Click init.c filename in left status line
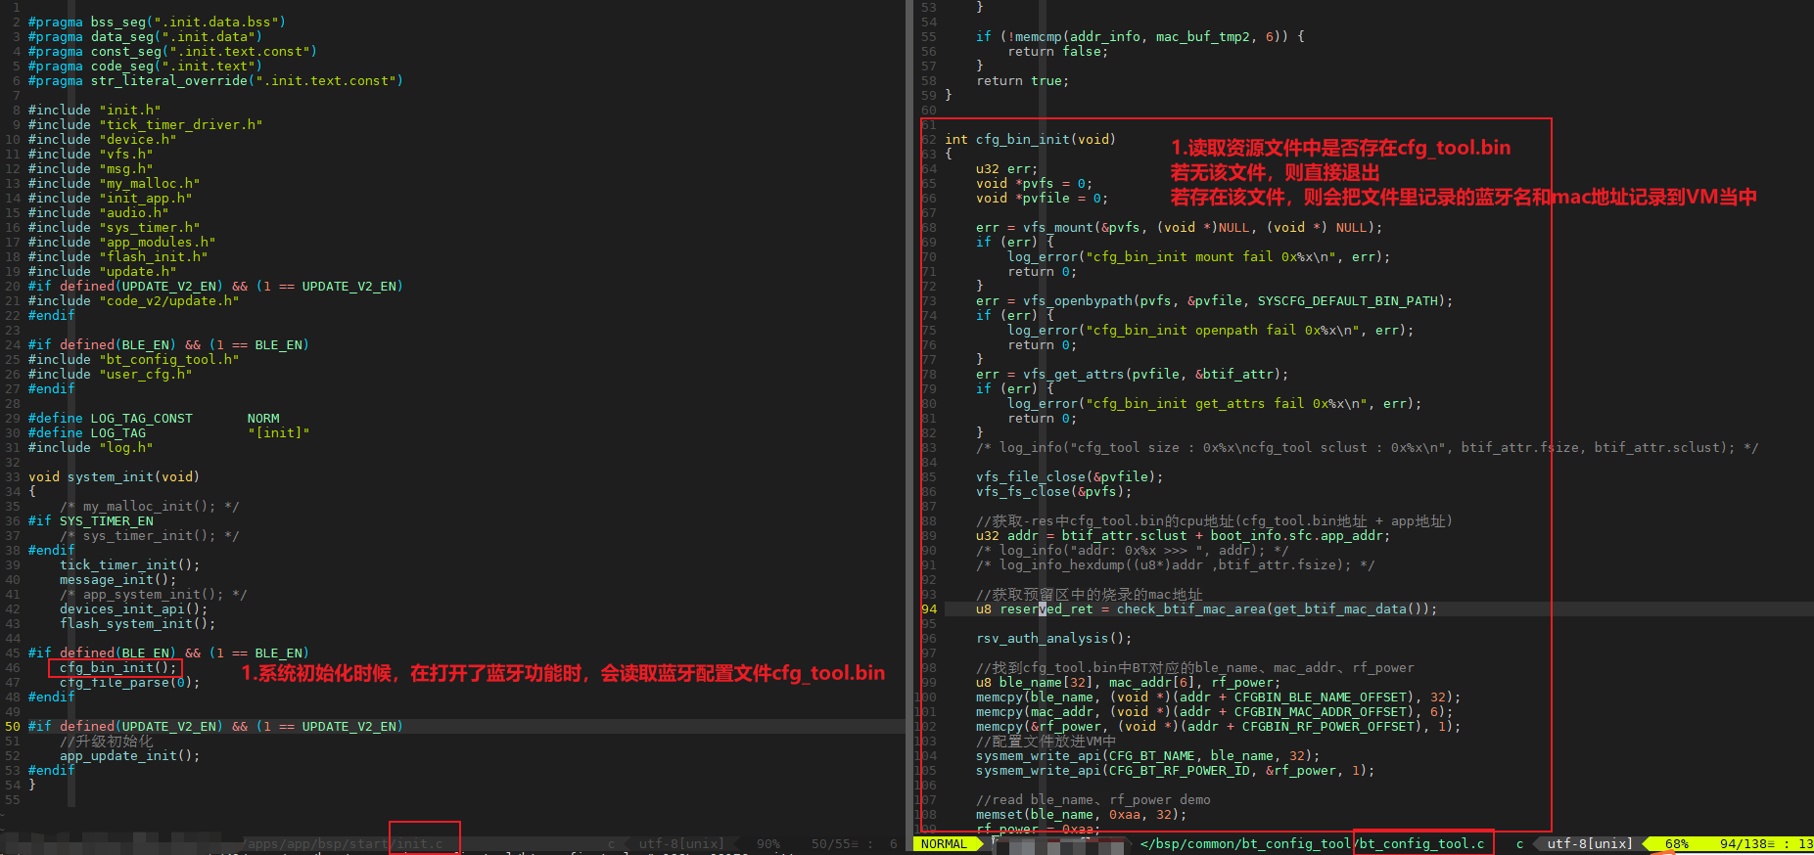The width and height of the screenshot is (1814, 855). tap(419, 843)
